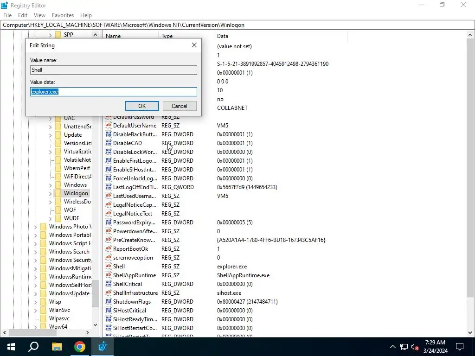
Task: Close the Edit String dialog
Action: [194, 45]
